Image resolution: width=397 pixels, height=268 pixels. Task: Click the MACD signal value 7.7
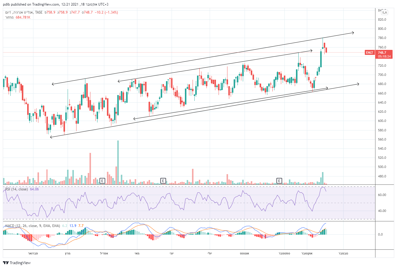pyautogui.click(x=81, y=226)
